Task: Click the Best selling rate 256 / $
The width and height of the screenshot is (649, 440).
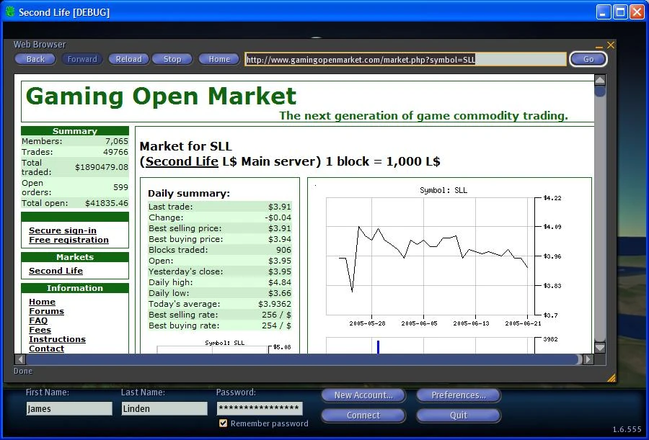Action: pos(276,314)
